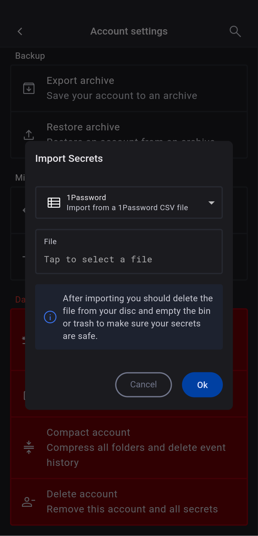Tap the back arrow icon

pyautogui.click(x=20, y=31)
